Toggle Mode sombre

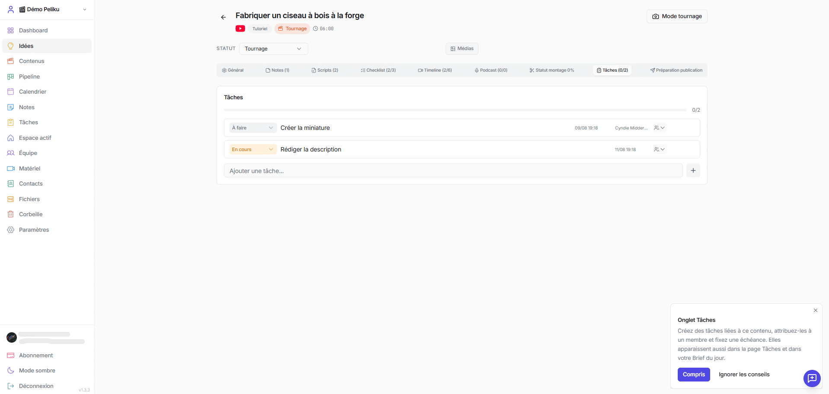[x=47, y=371]
